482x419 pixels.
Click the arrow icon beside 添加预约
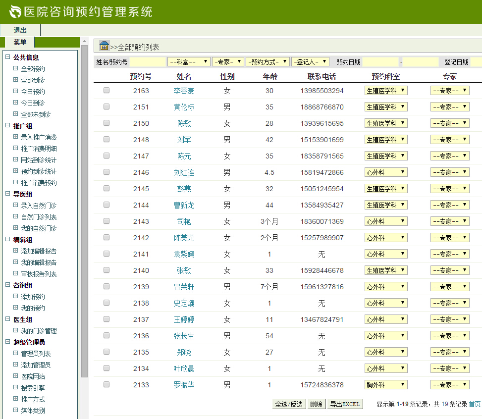[16, 296]
